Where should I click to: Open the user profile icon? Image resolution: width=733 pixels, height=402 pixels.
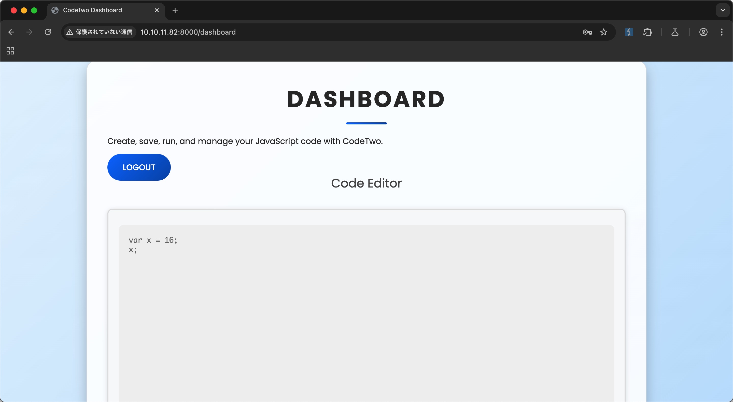coord(703,32)
